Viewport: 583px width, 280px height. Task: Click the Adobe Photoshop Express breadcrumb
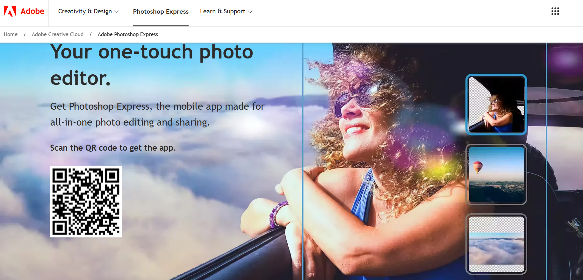[x=128, y=34]
